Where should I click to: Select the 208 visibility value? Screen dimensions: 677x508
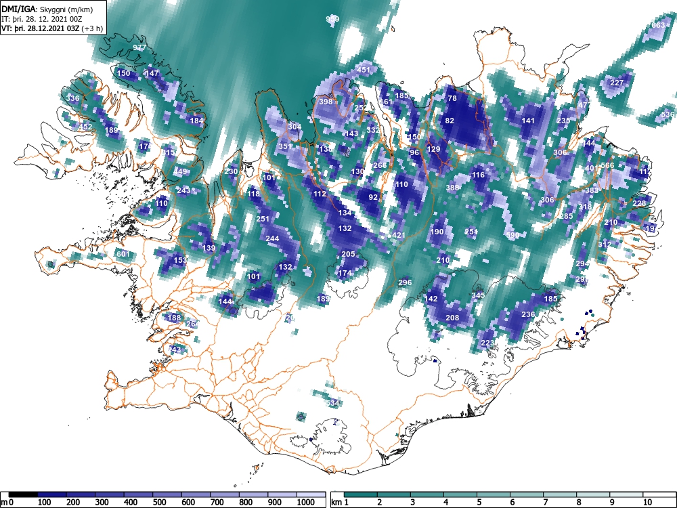[x=452, y=318]
